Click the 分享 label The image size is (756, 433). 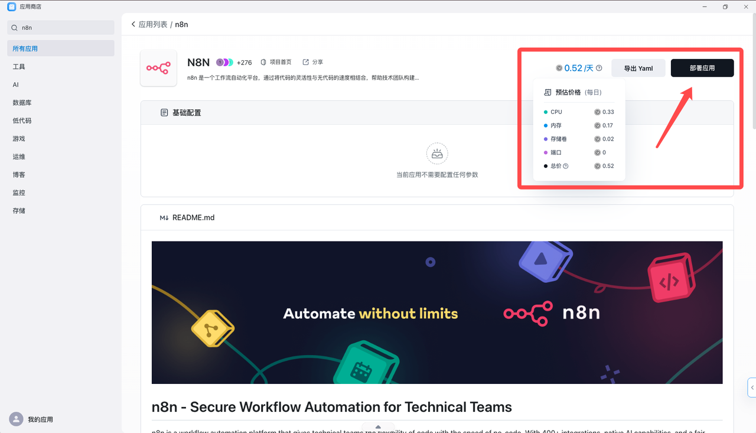click(318, 62)
